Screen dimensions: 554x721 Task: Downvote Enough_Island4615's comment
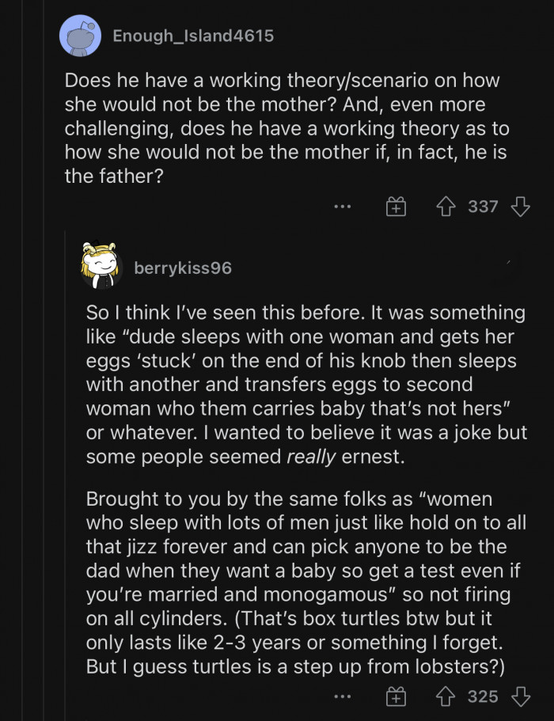(x=520, y=207)
